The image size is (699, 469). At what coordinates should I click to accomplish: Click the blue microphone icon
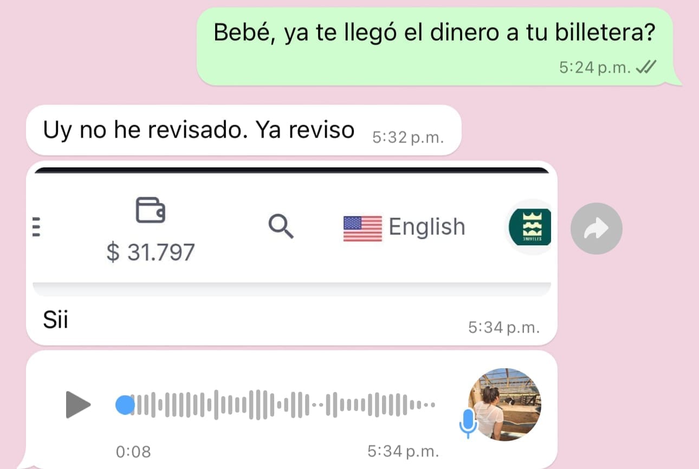tap(468, 424)
